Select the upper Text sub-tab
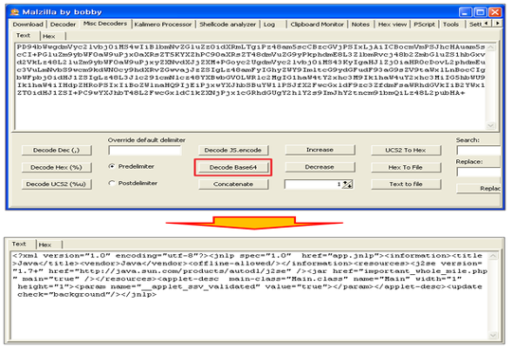The height and width of the screenshot is (348, 512). pyautogui.click(x=23, y=35)
